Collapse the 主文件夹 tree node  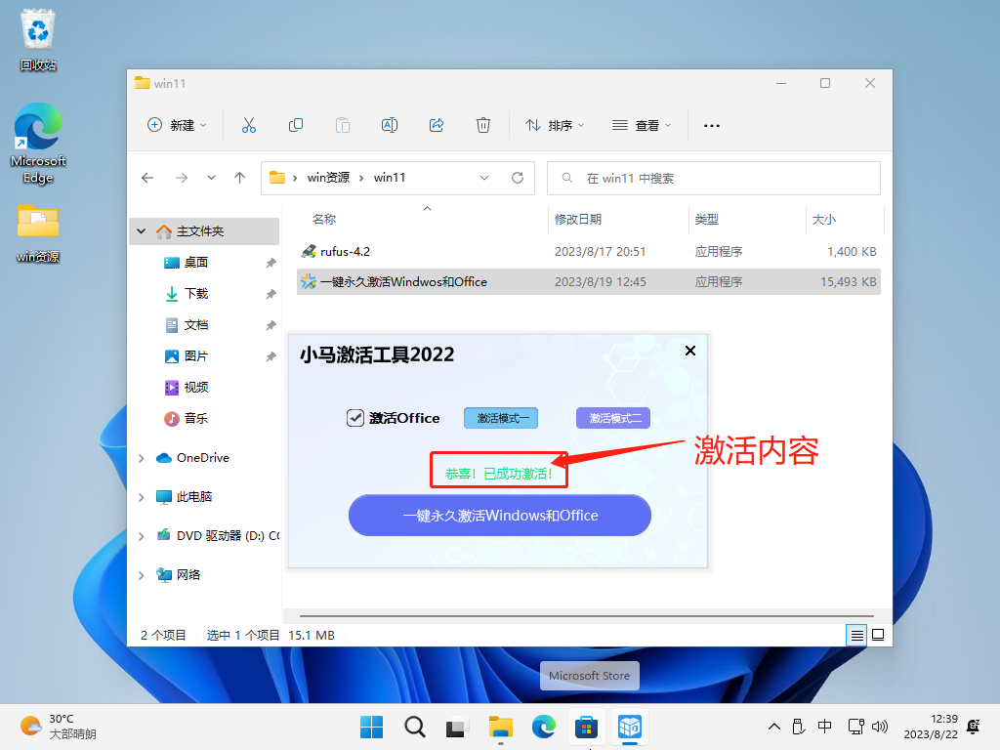coord(142,230)
